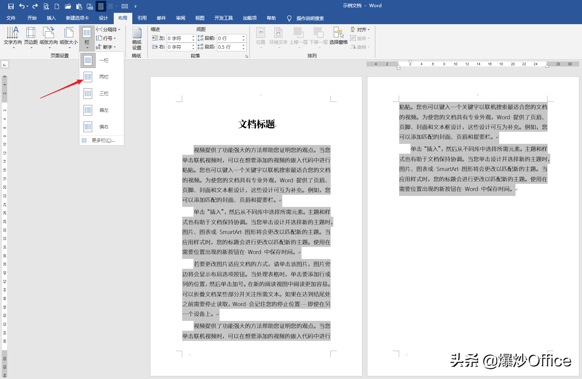
Task: Choose the 偏左 left column option
Action: [102, 110]
